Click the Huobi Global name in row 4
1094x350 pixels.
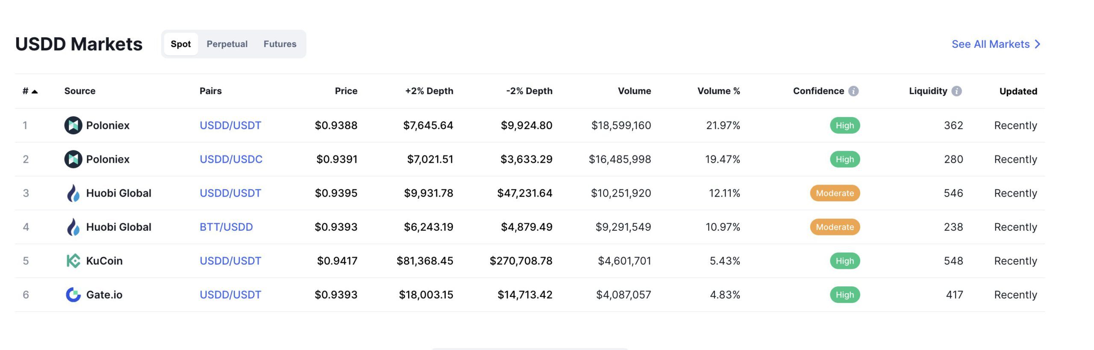[x=119, y=227]
